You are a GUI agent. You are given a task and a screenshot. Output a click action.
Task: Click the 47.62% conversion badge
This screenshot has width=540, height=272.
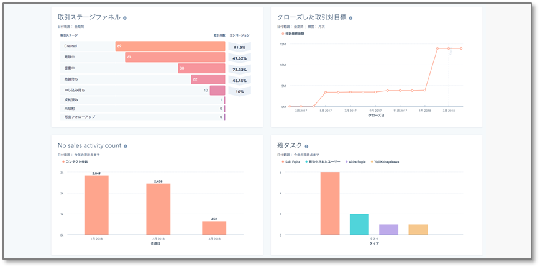click(239, 58)
